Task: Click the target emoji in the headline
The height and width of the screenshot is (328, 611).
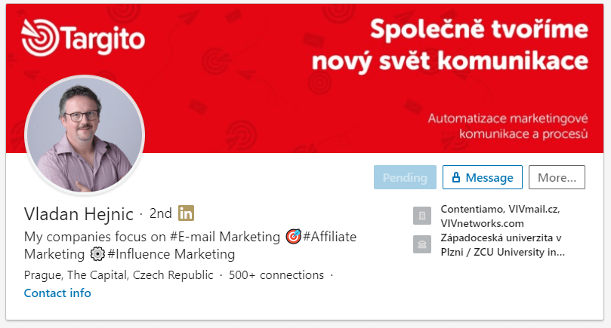Action: click(x=294, y=237)
